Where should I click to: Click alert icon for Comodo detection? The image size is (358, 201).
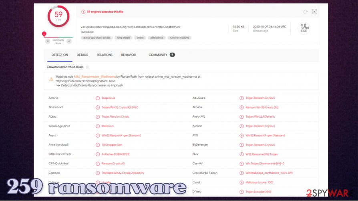(98, 173)
